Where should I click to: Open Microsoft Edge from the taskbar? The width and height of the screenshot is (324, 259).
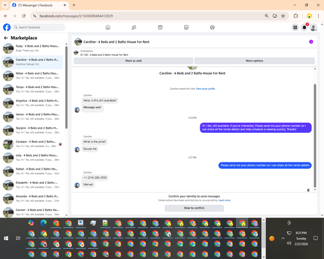[x=43, y=223]
